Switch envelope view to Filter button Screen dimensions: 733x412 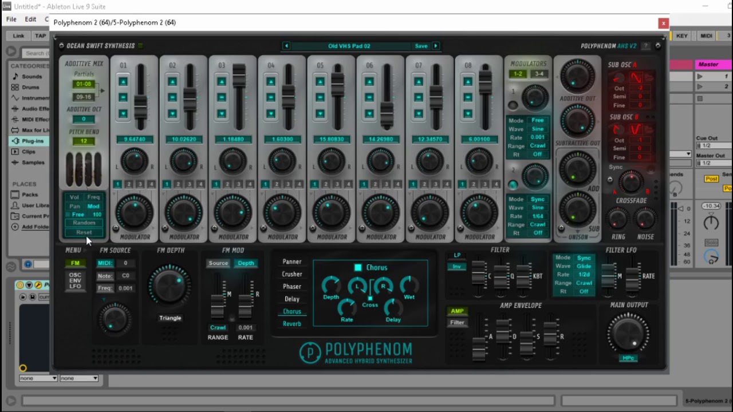pos(457,323)
